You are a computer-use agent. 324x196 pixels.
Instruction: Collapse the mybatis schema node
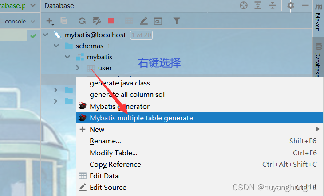point(67,57)
